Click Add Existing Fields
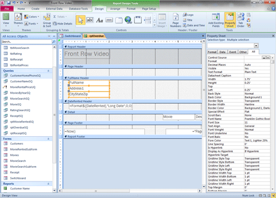This screenshot has width=276, height=198. (216, 20)
